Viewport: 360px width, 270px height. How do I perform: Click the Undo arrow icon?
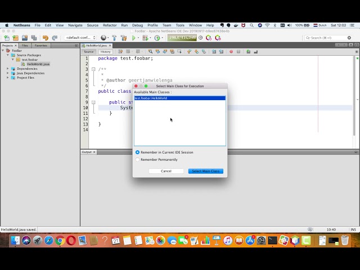coord(46,38)
